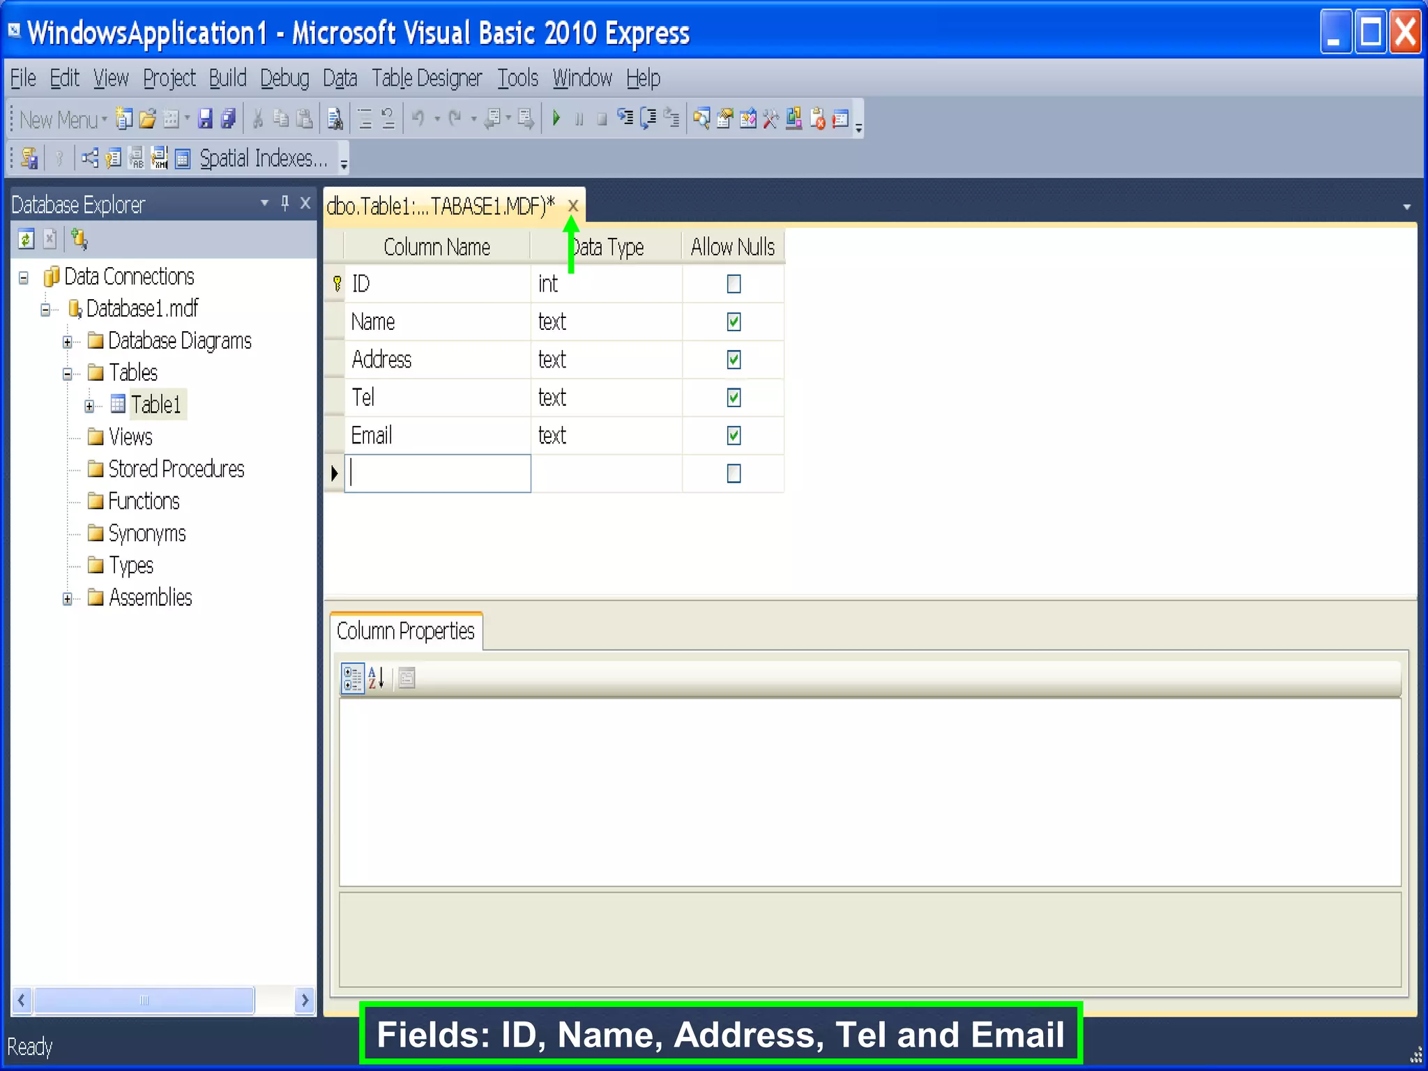Expand the Database Diagrams folder

point(68,342)
